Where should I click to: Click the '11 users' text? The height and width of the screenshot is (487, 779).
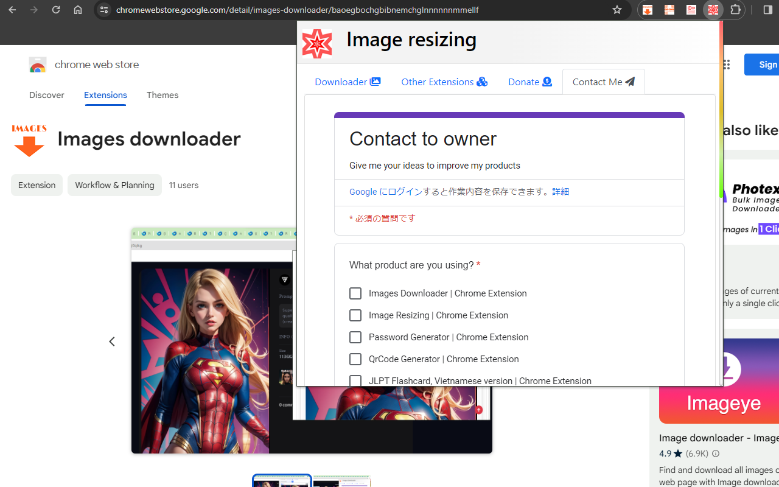pyautogui.click(x=184, y=185)
